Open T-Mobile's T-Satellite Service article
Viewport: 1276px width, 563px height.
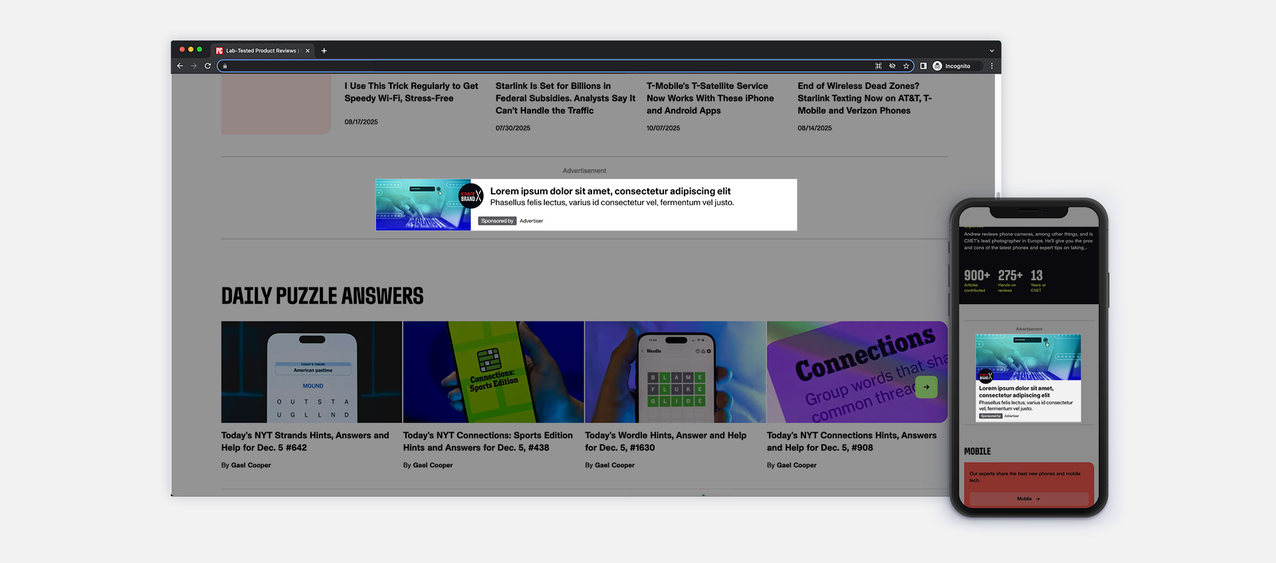point(710,98)
